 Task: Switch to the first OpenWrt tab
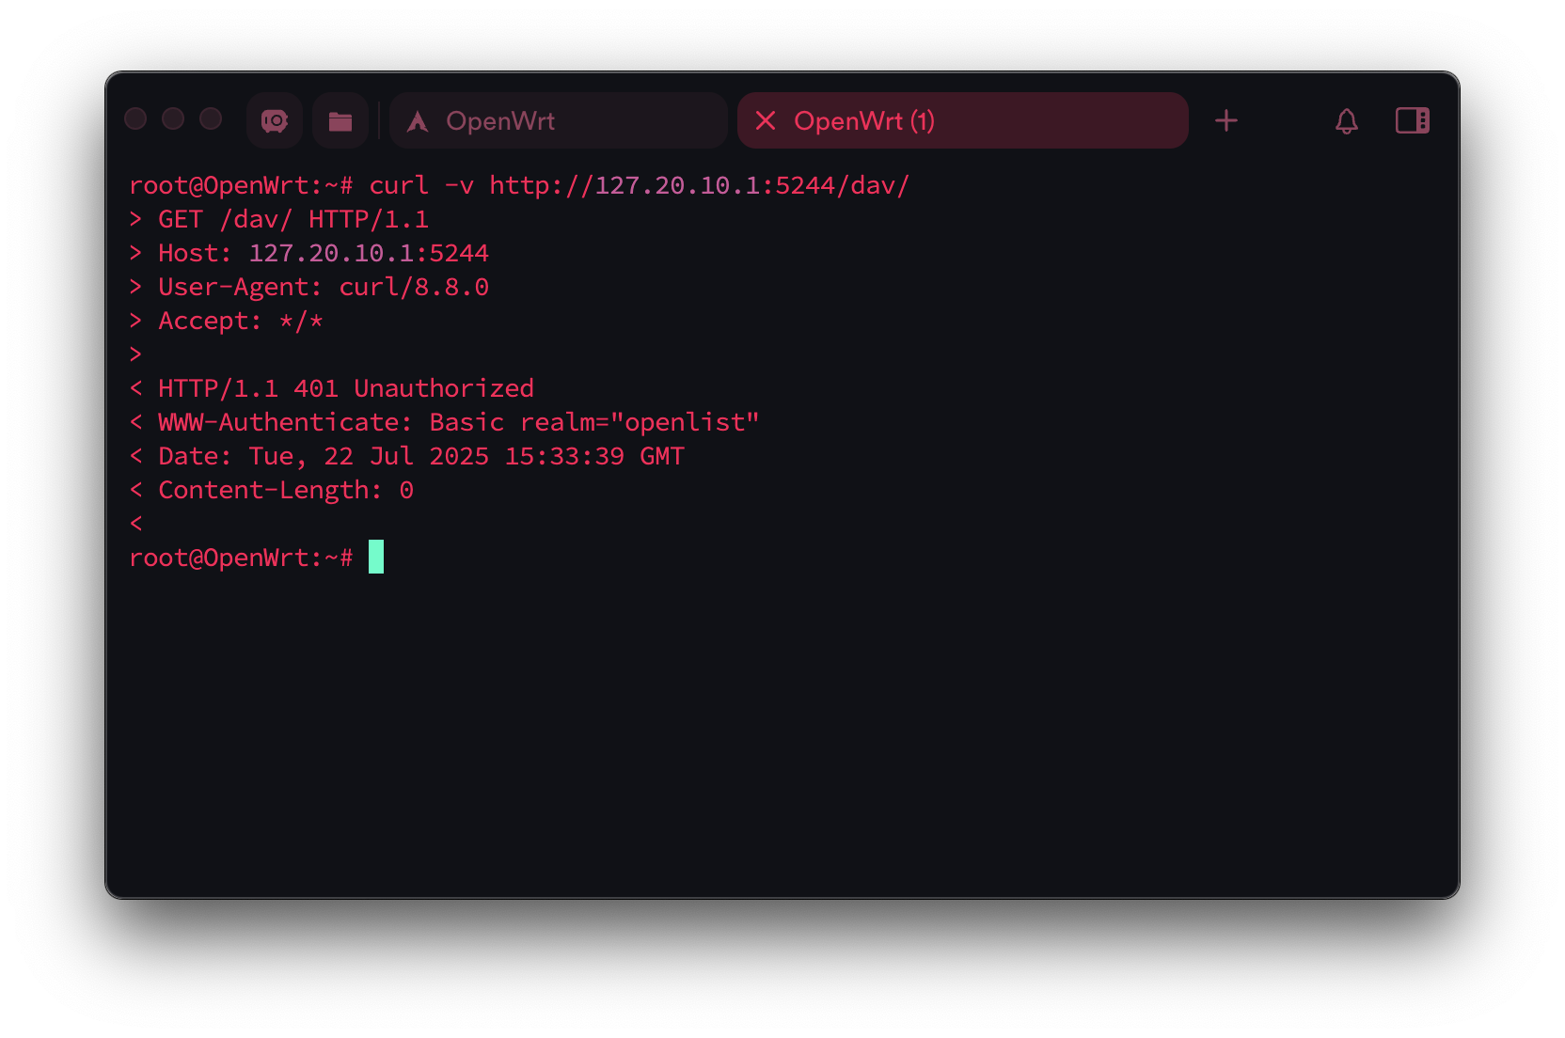tap(559, 120)
